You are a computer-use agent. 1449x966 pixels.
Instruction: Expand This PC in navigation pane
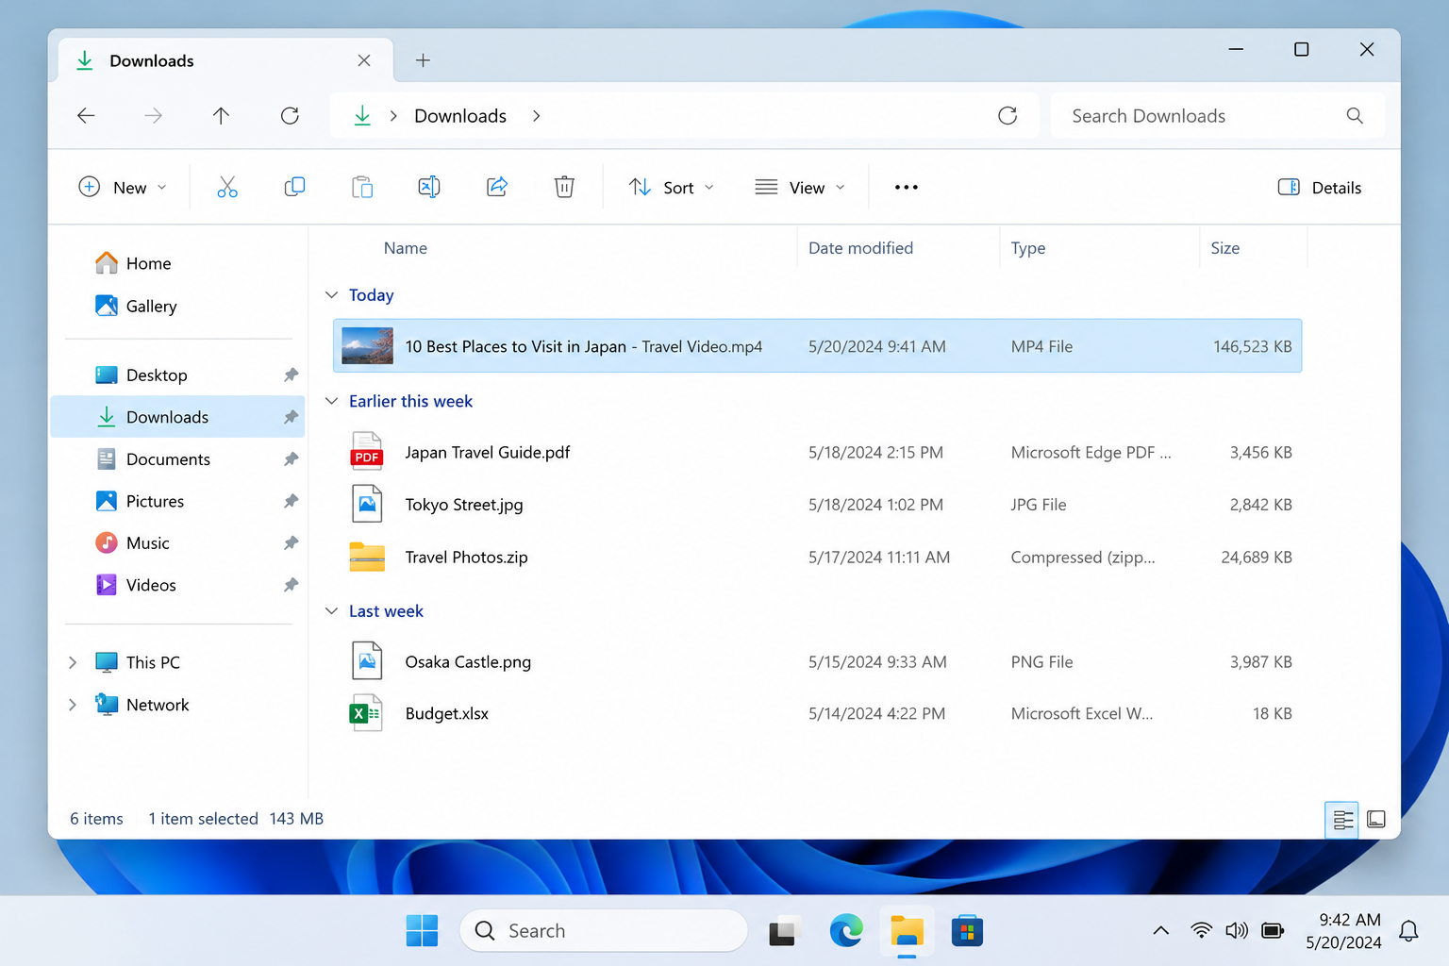click(73, 662)
